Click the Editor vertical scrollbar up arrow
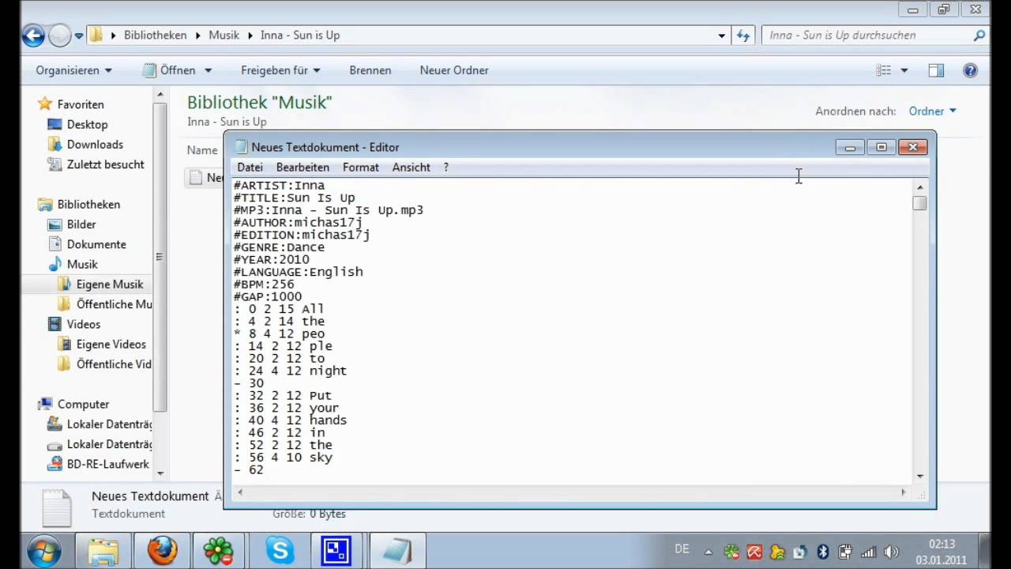 [919, 187]
